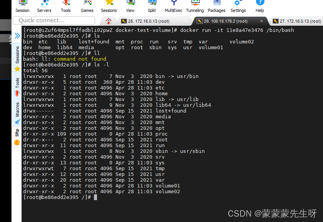The height and width of the screenshot is (222, 323).
Task: Open the Macros side panel
Action: point(17,113)
